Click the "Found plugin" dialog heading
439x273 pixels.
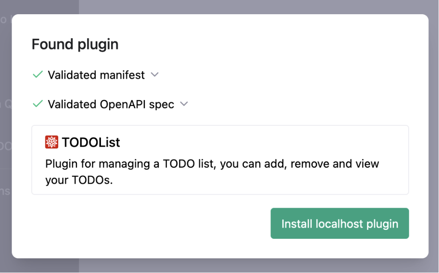pos(75,44)
